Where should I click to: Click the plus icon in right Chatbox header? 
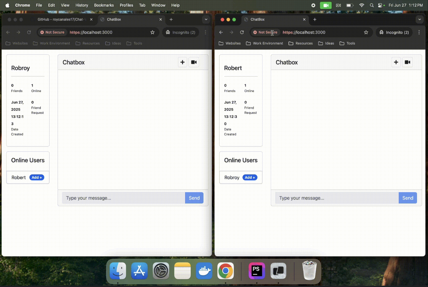coord(396,62)
